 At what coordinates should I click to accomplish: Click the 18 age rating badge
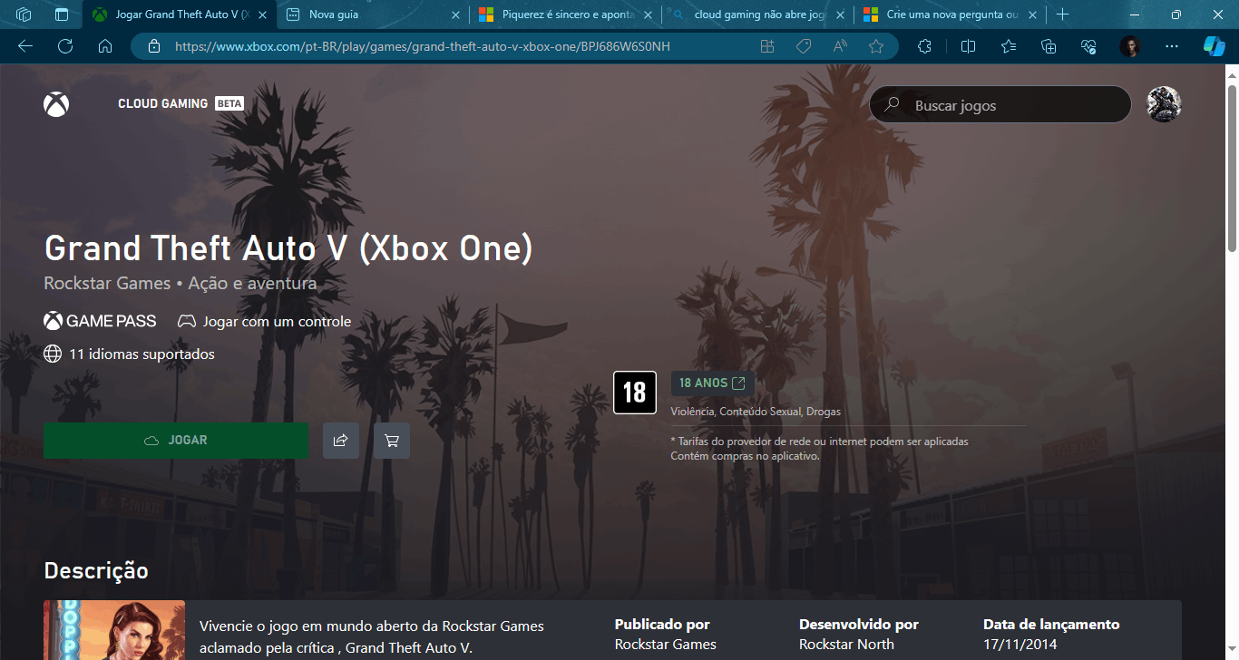635,393
